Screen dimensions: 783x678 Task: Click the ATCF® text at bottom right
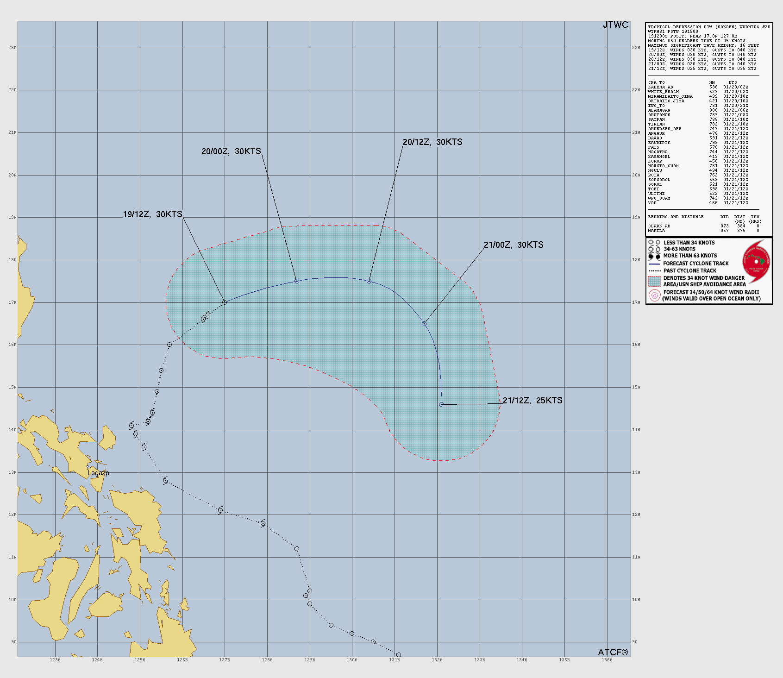click(613, 652)
